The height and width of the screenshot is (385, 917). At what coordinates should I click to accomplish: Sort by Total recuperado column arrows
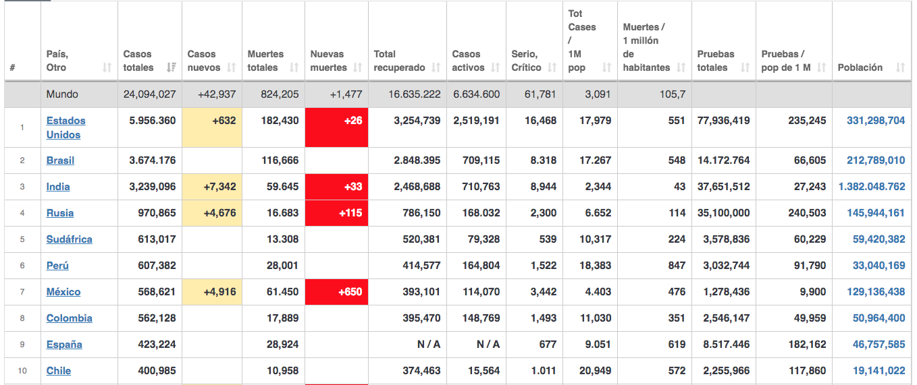coord(436,67)
